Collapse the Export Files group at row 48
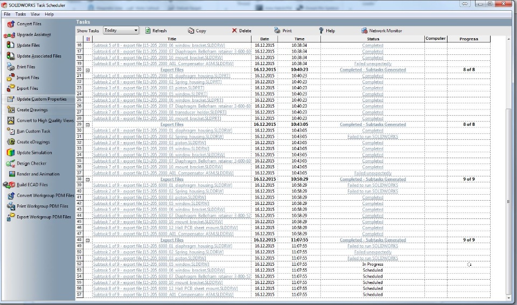 click(x=88, y=240)
